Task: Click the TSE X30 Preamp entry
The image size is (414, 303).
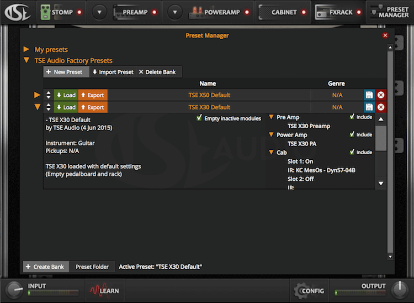Action: (309, 126)
